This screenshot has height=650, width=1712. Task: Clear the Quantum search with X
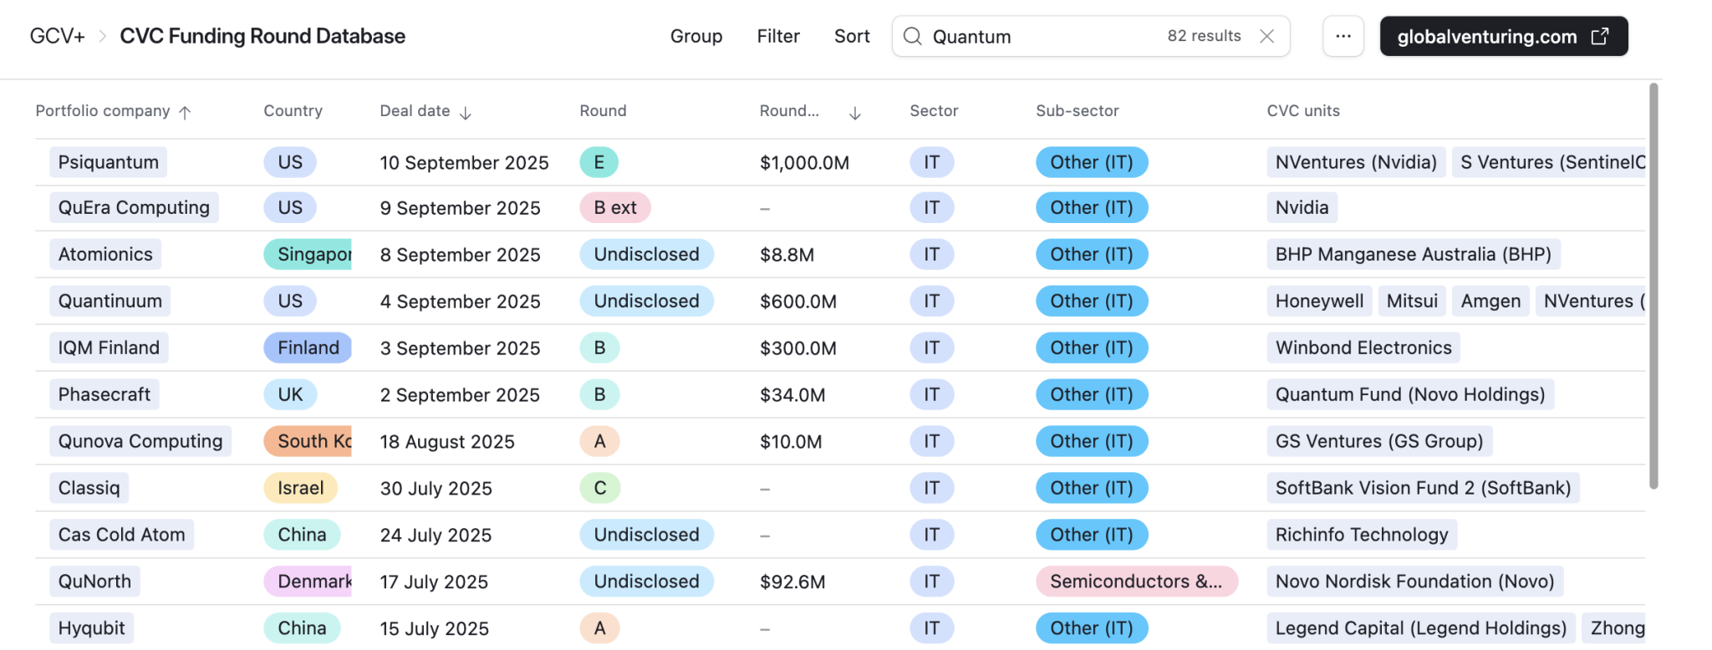tap(1266, 36)
